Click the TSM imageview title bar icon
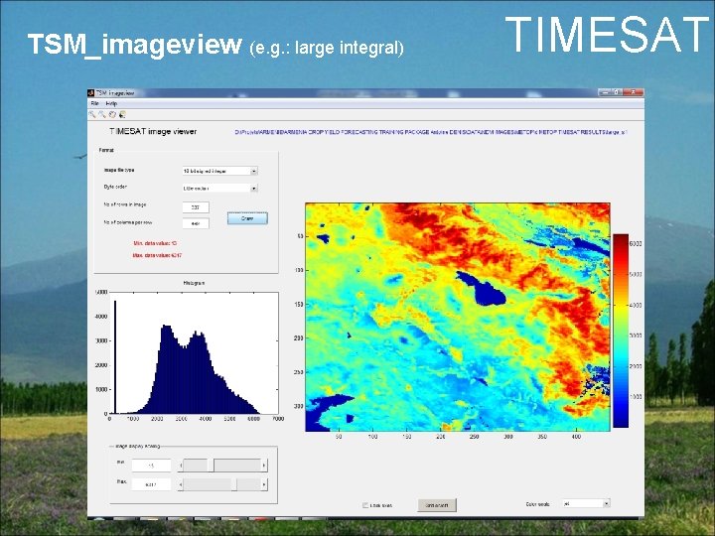 coord(91,93)
